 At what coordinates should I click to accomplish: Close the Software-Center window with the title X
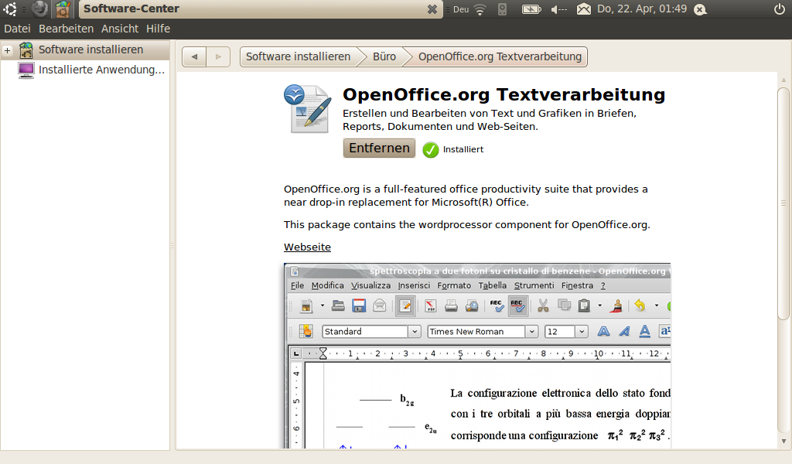click(x=432, y=9)
